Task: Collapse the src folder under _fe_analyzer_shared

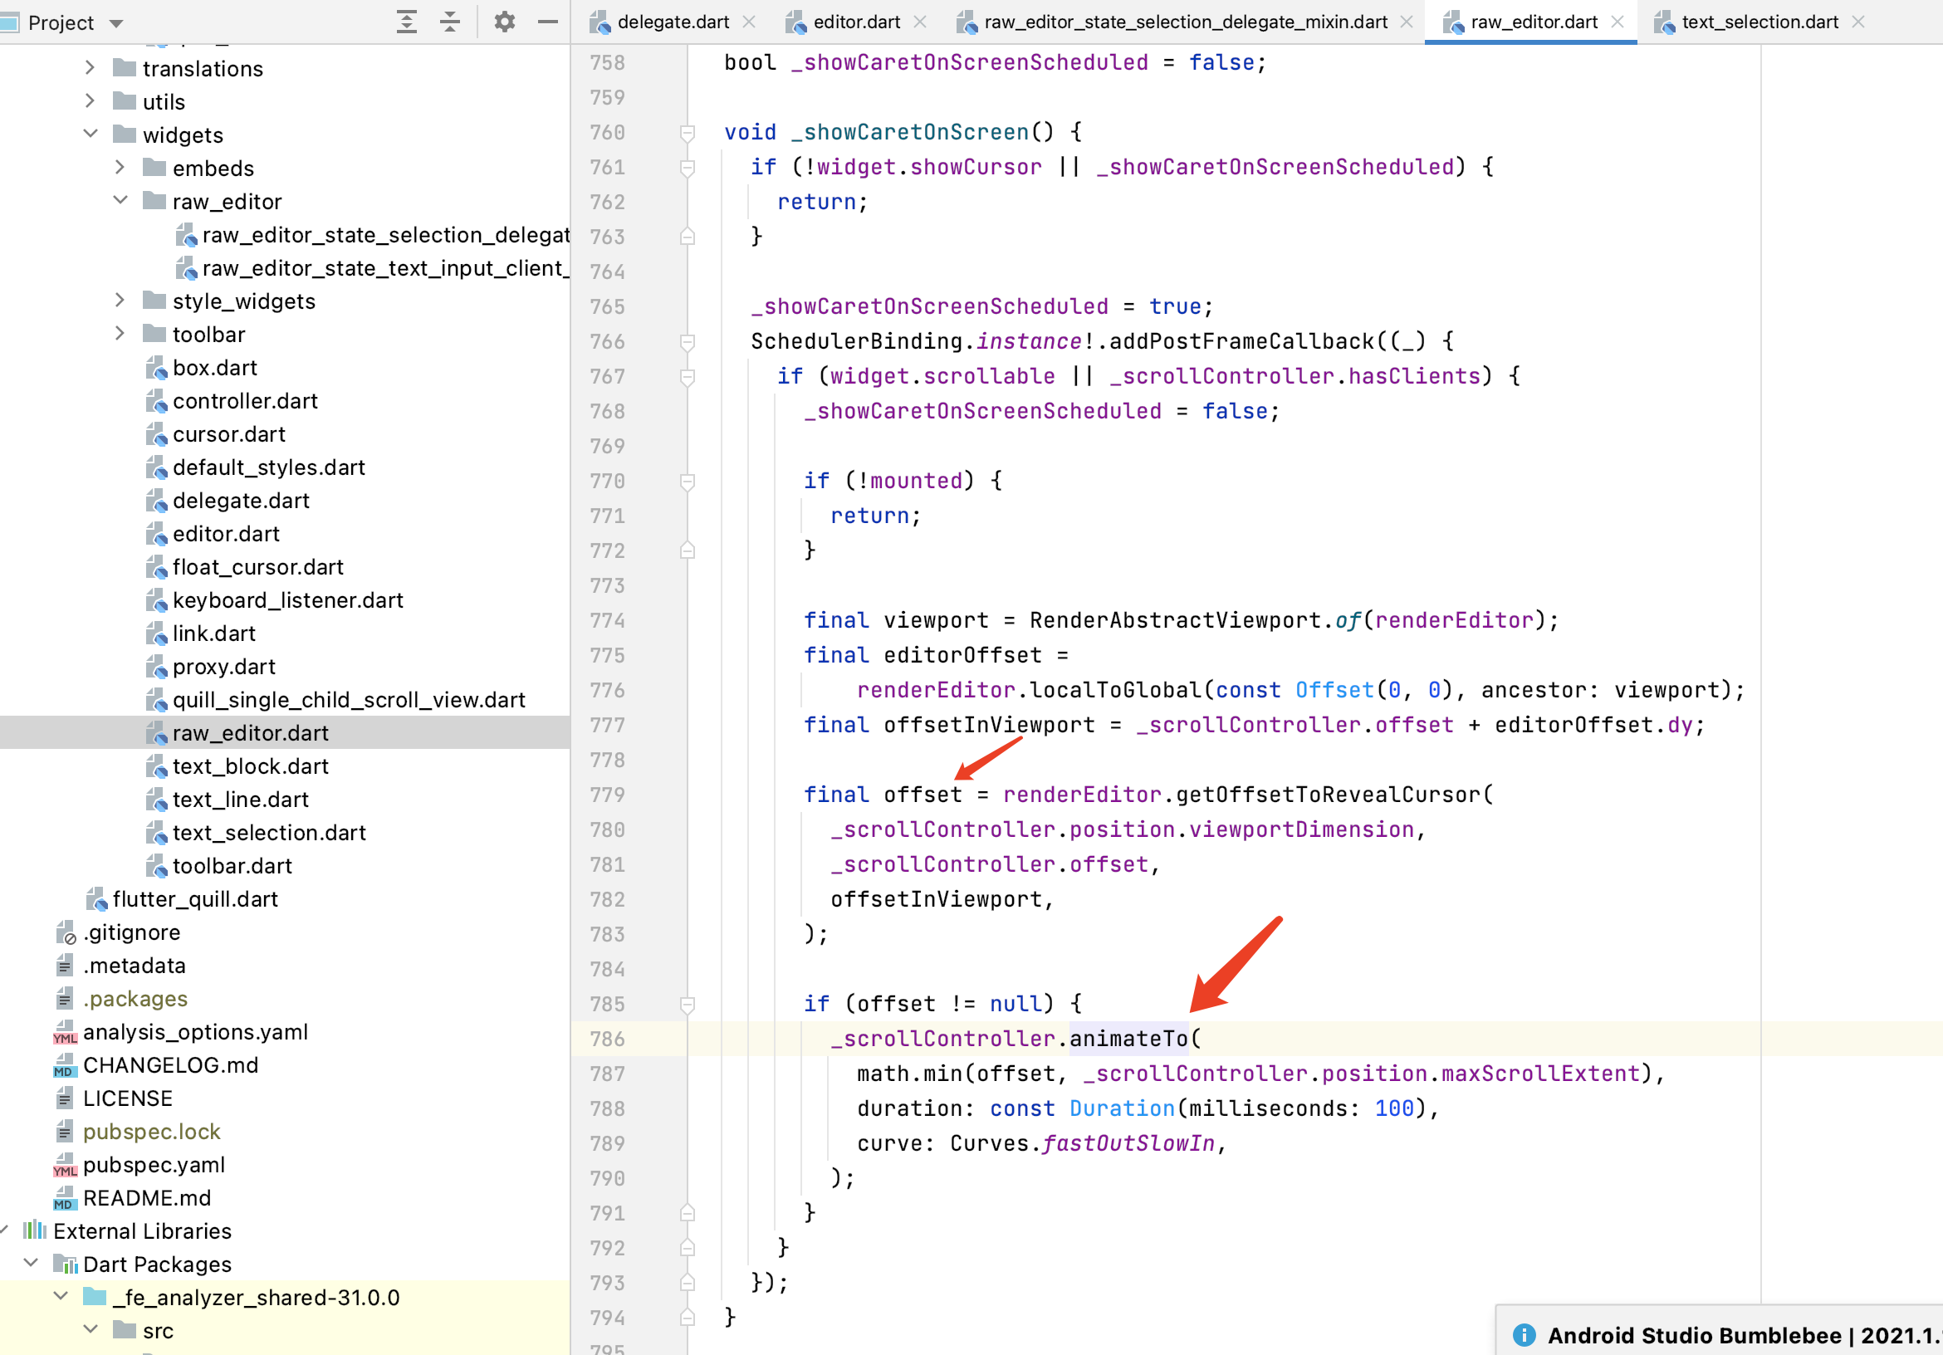Action: (x=91, y=1328)
